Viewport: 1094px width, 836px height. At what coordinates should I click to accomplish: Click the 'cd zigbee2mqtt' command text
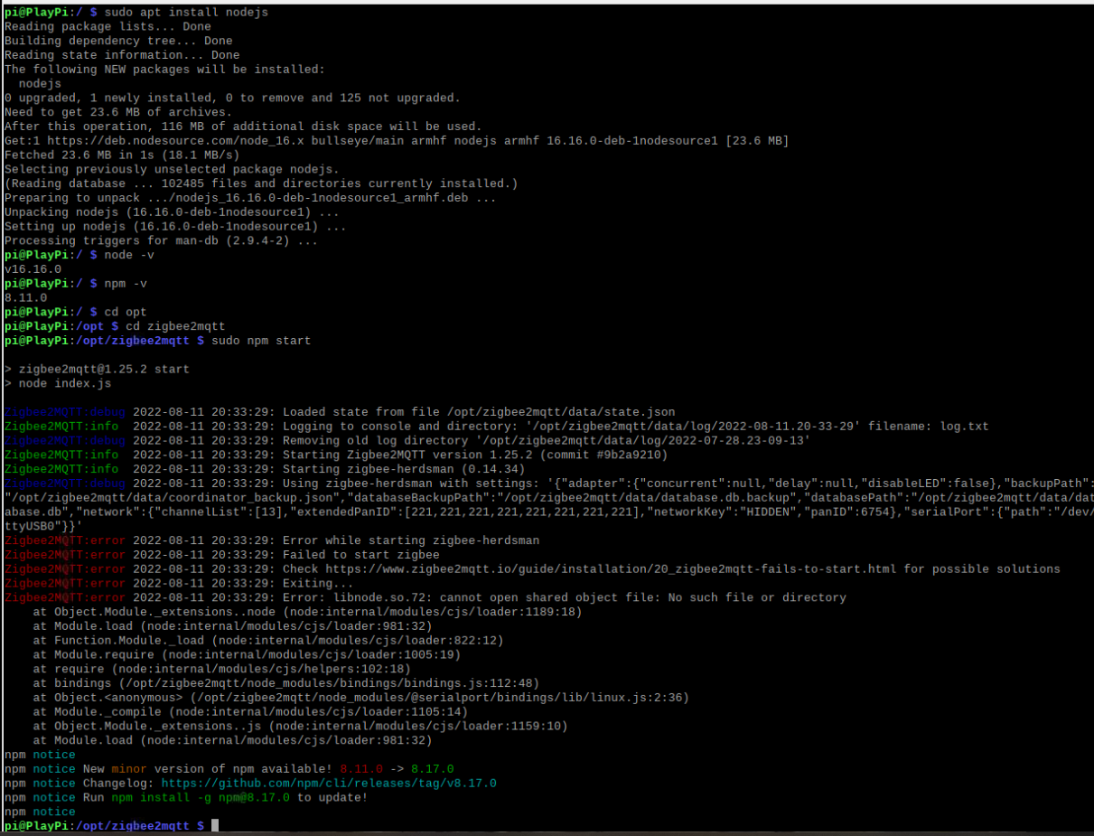[x=175, y=326]
